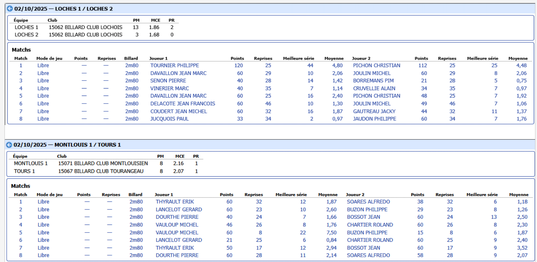Viewport: 537px width, 262px height.
Task: Open the GAUTREAU JACKY player page
Action: (x=374, y=111)
